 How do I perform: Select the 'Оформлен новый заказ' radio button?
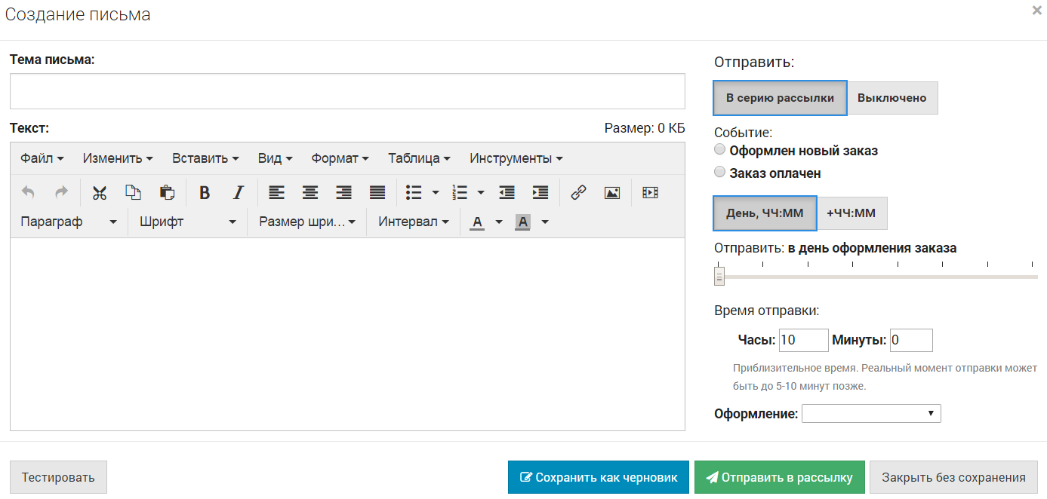719,148
